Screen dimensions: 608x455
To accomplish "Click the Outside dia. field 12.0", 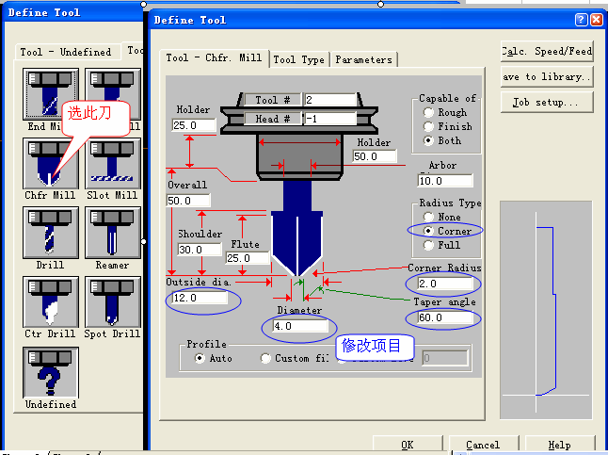I will [200, 298].
